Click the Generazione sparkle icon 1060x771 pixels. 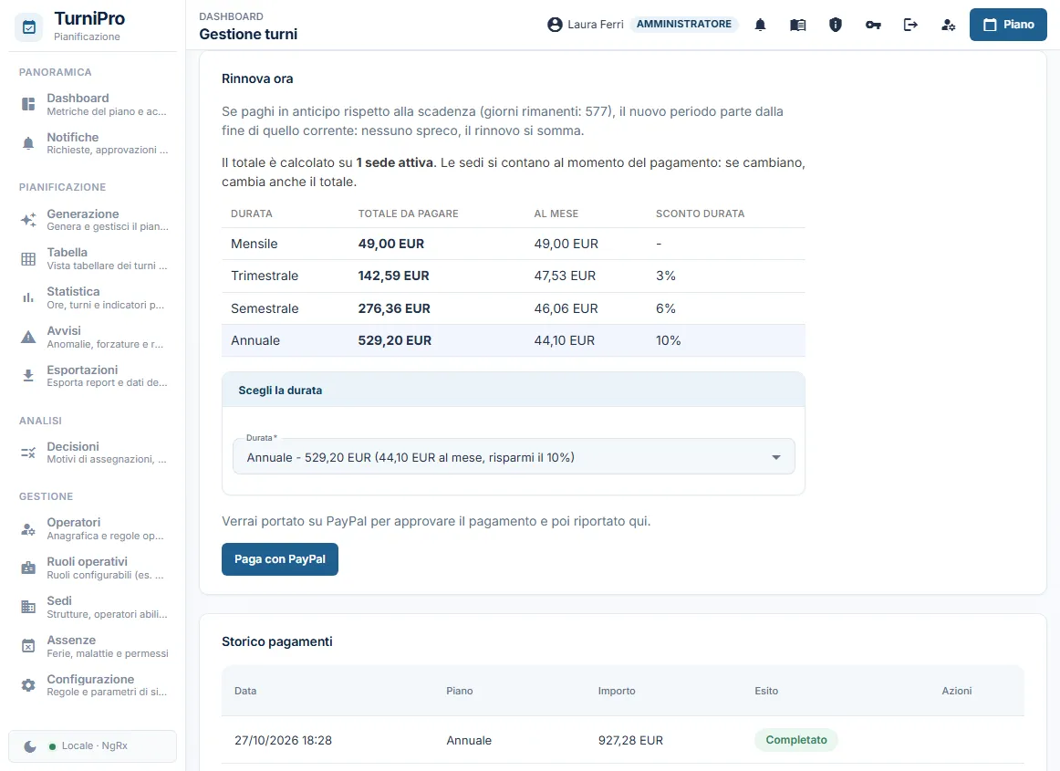[x=28, y=220]
